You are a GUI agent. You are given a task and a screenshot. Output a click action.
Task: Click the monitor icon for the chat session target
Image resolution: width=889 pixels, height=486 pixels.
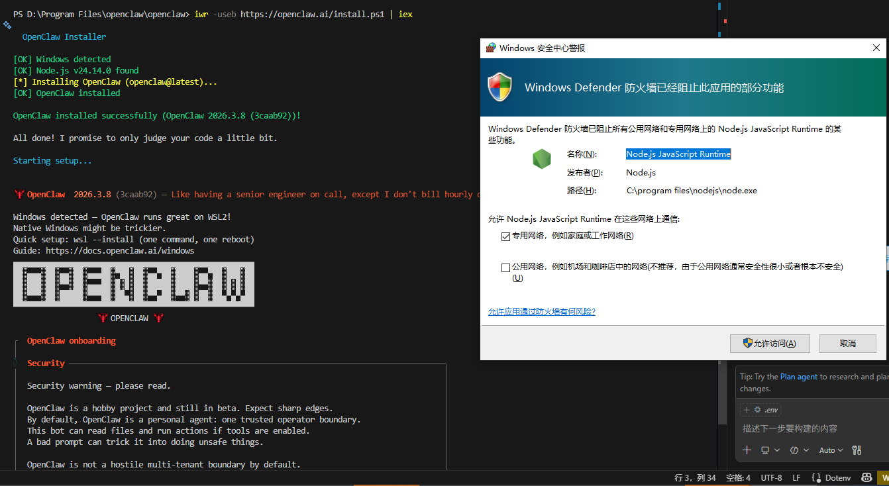[x=765, y=450]
